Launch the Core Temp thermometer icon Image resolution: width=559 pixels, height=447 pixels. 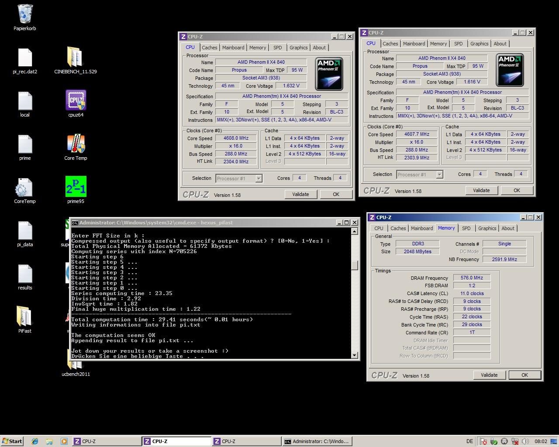click(76, 144)
